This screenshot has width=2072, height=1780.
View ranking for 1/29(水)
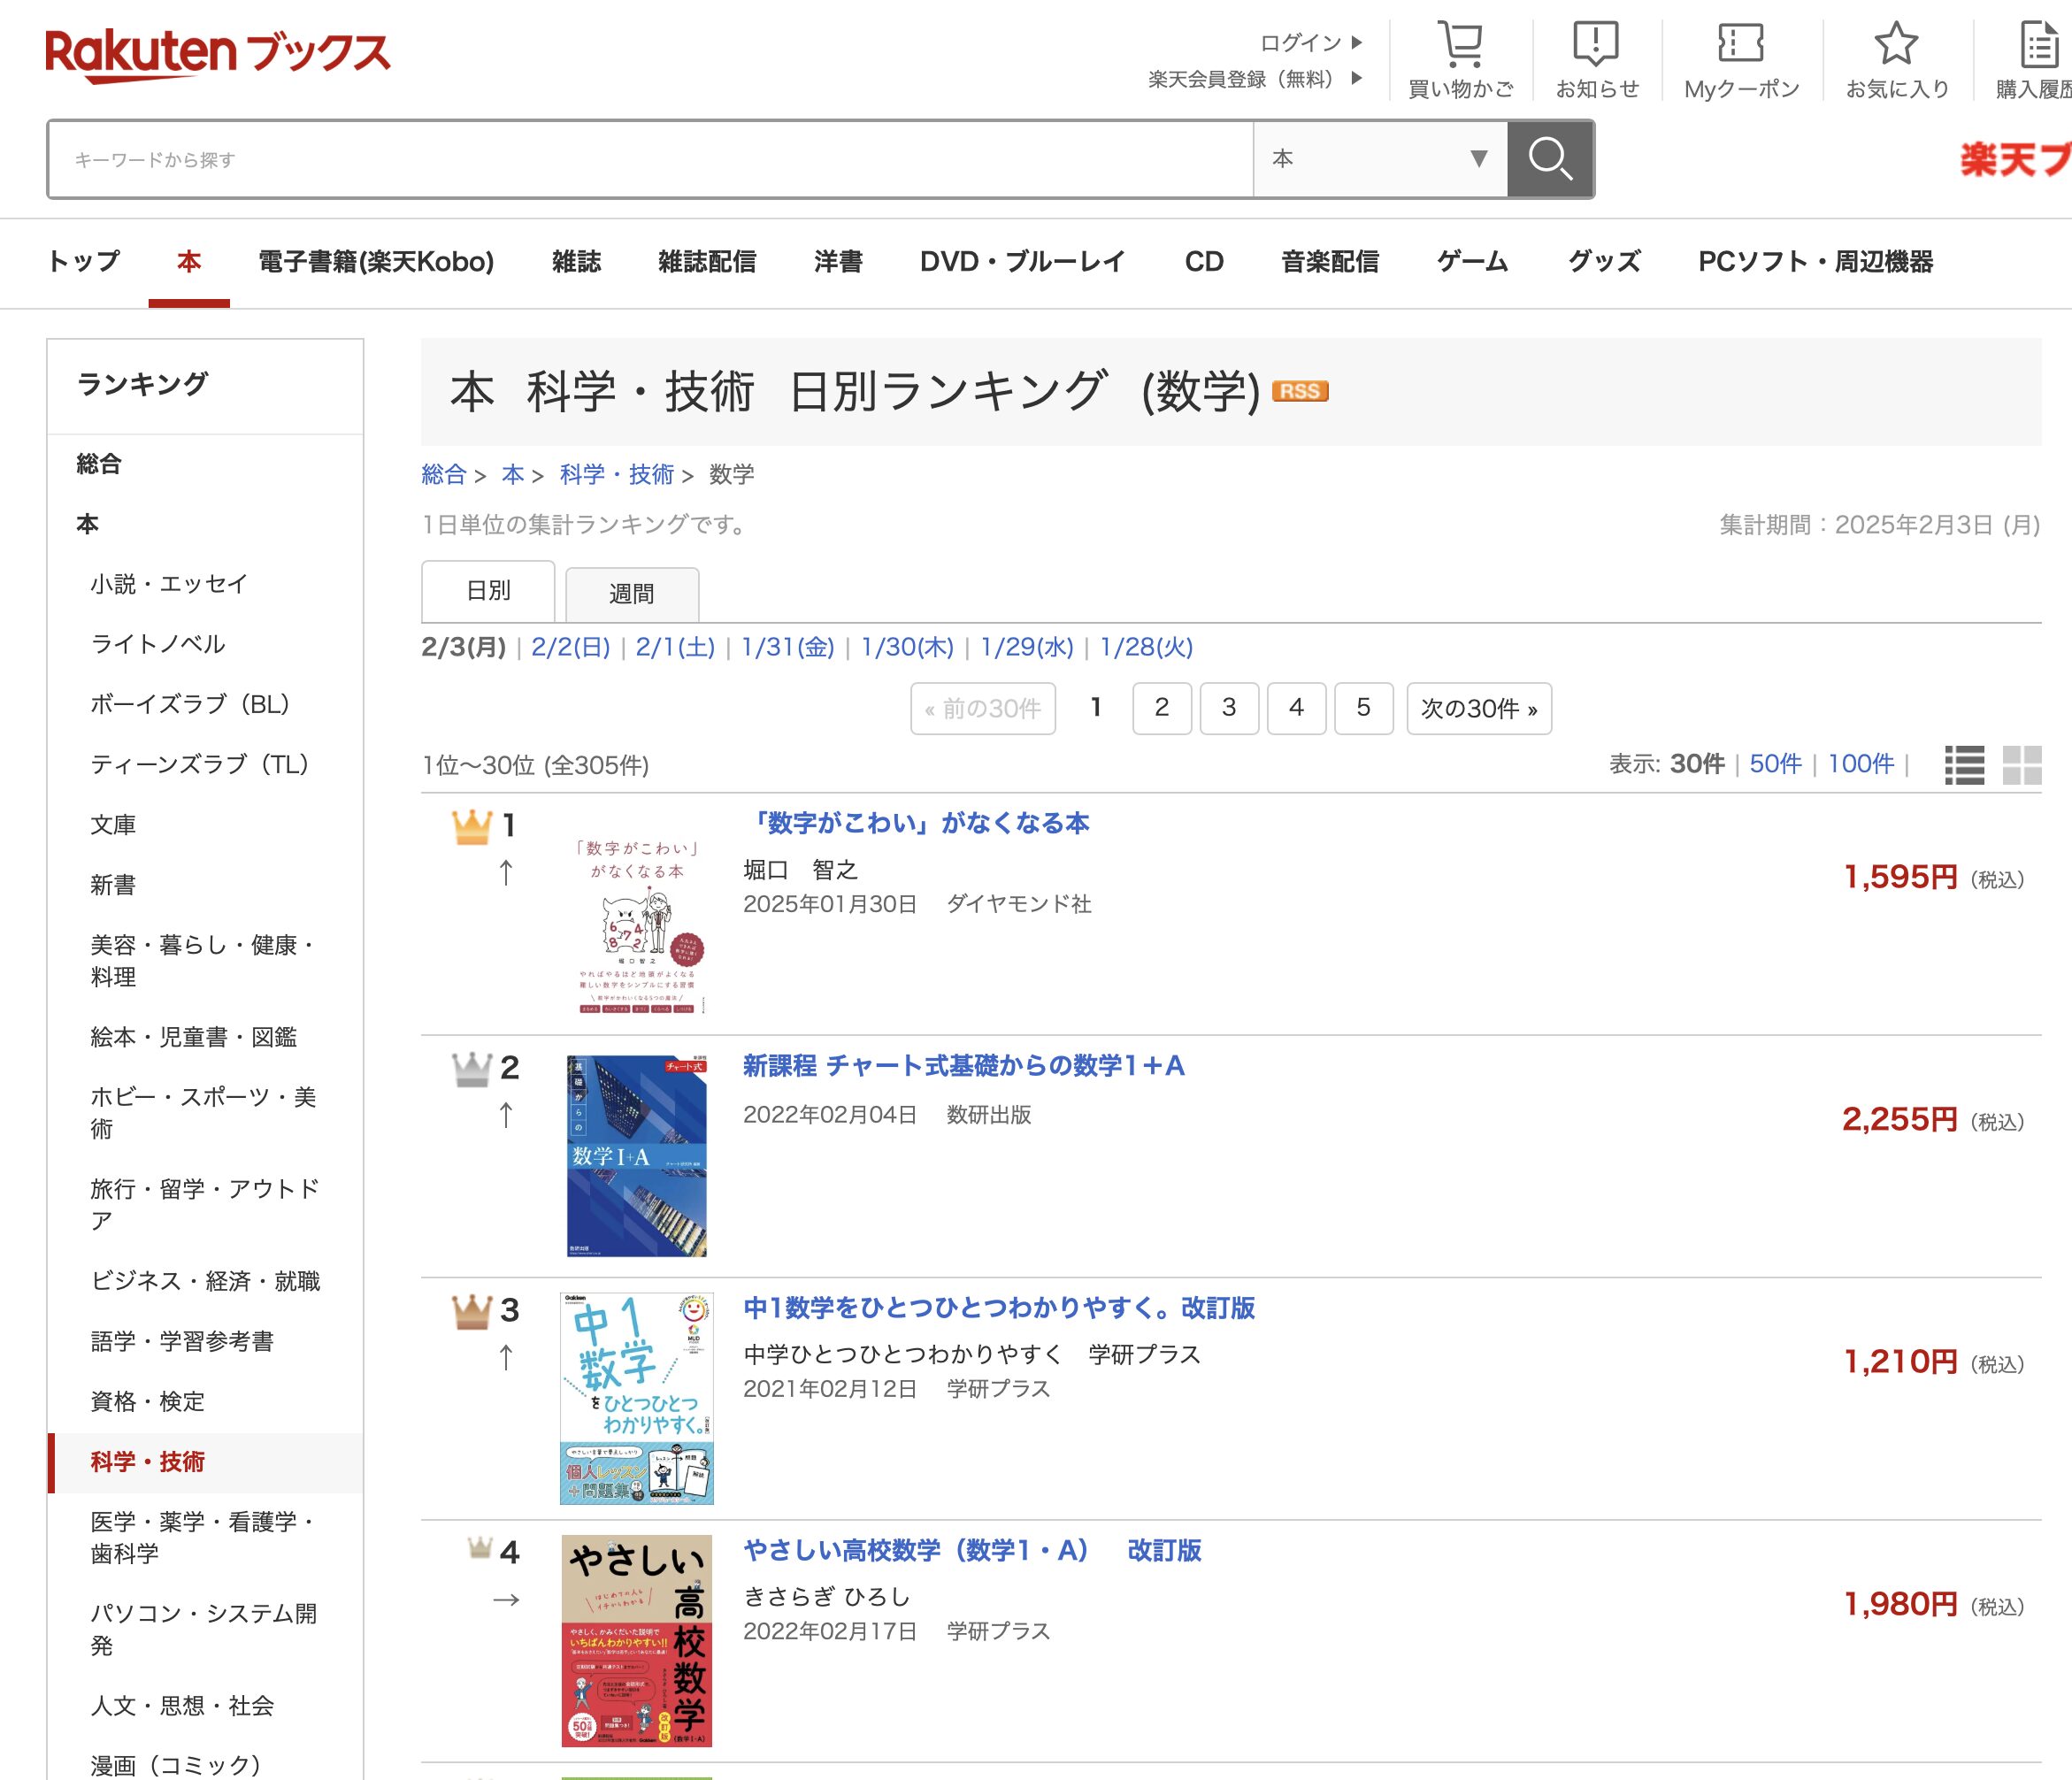[x=1027, y=647]
